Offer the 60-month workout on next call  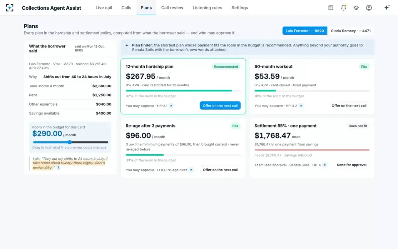(349, 106)
